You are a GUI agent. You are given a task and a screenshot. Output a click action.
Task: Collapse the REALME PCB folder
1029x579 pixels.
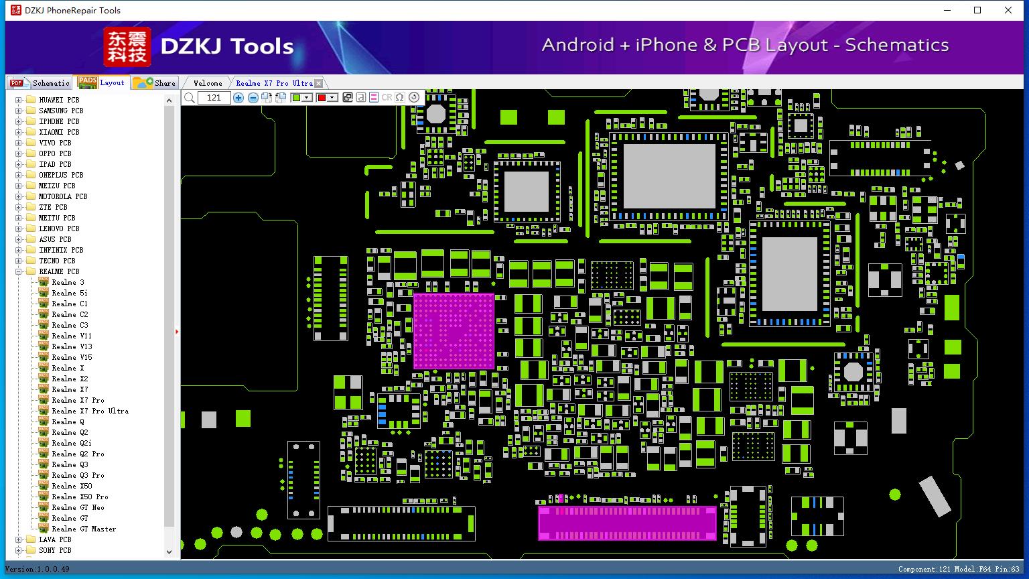click(x=18, y=271)
